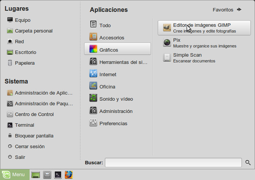Screen dimensions: 255x180
Task: Select the Internet category
Action: pyautogui.click(x=108, y=74)
